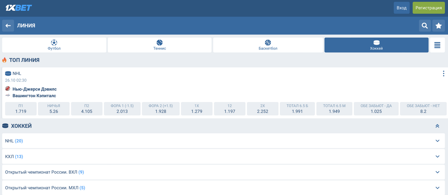Open the sports list hamburger menu
This screenshot has height=195, width=448.
437,45
